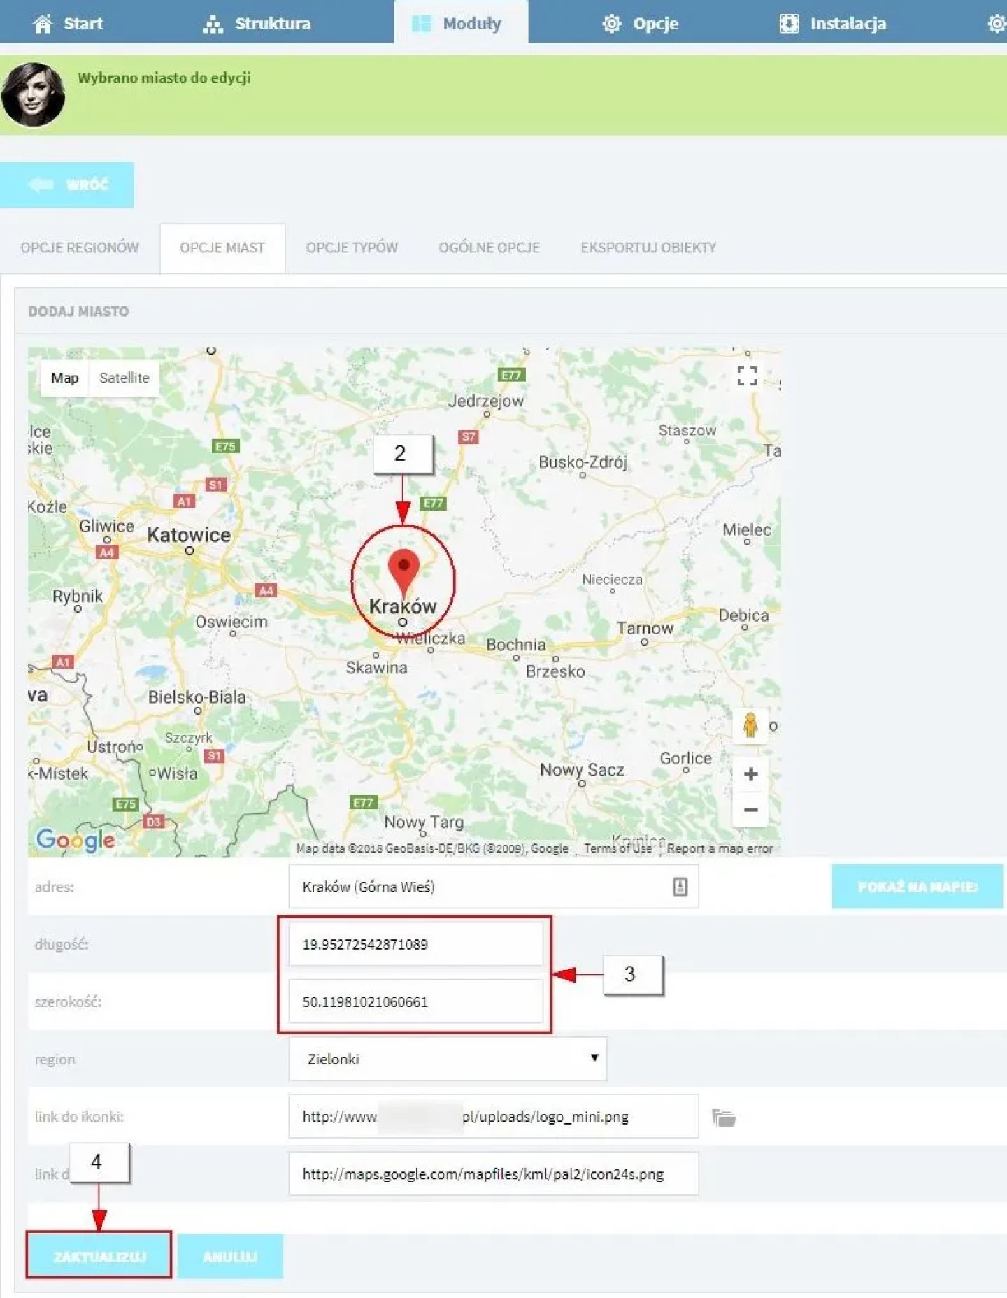Click the Struktura hierarchy icon
Viewport: 1007px width, 1298px height.
click(213, 24)
